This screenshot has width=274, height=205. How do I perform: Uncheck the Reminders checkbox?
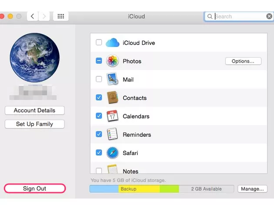99,134
